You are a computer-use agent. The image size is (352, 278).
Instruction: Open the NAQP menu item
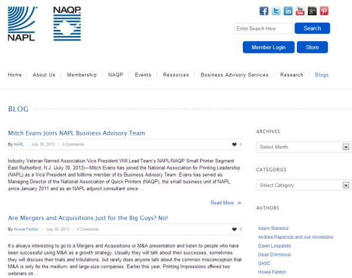[116, 74]
